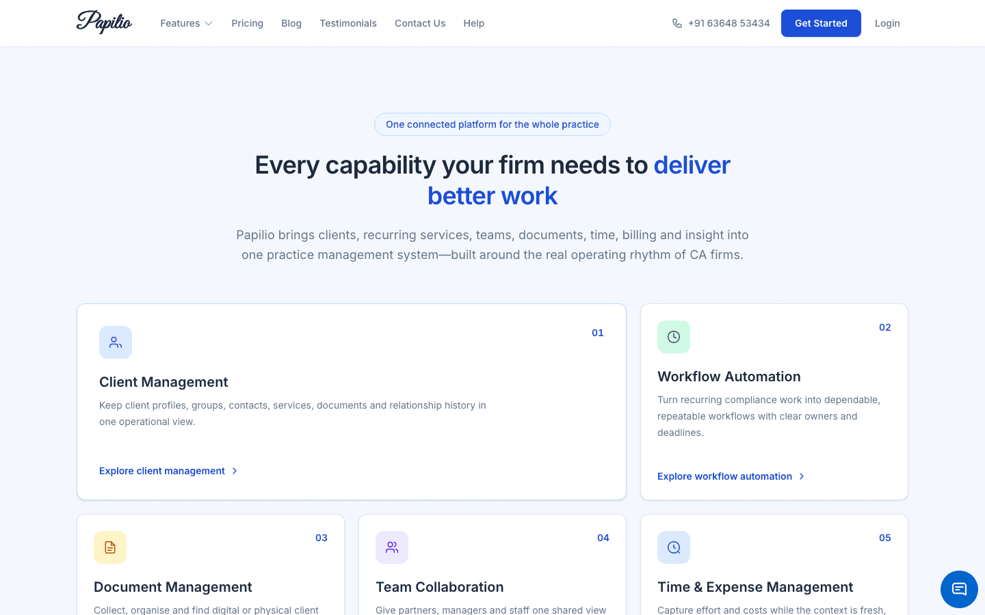This screenshot has height=615, width=985.
Task: Click the Team Collaboration users icon
Action: (392, 547)
